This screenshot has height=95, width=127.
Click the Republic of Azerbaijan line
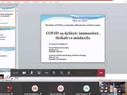(x=58, y=59)
